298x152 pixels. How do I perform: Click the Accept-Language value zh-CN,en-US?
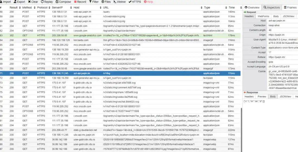coord(279,67)
